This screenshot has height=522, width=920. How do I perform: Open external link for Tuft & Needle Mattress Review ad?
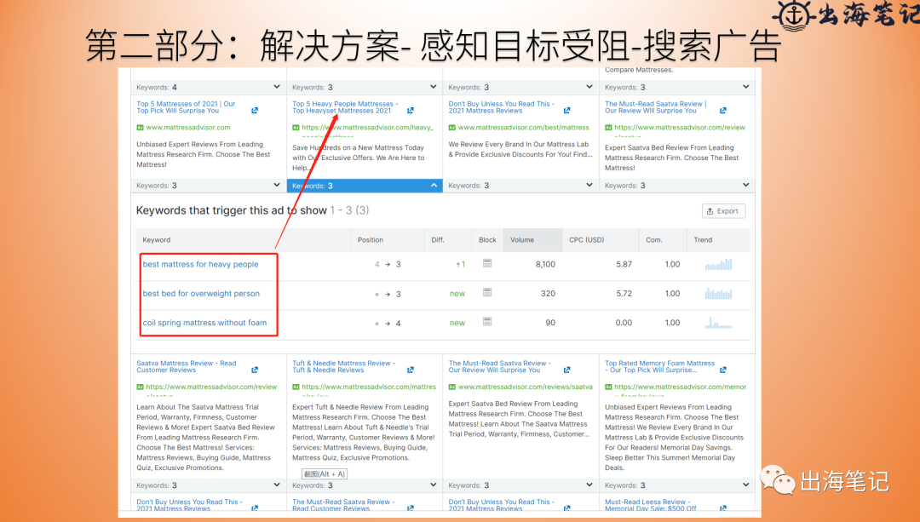[410, 370]
